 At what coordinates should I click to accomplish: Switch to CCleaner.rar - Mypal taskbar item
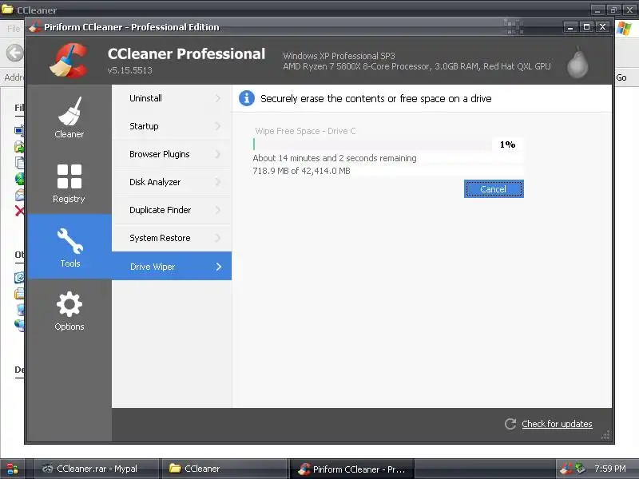click(95, 469)
